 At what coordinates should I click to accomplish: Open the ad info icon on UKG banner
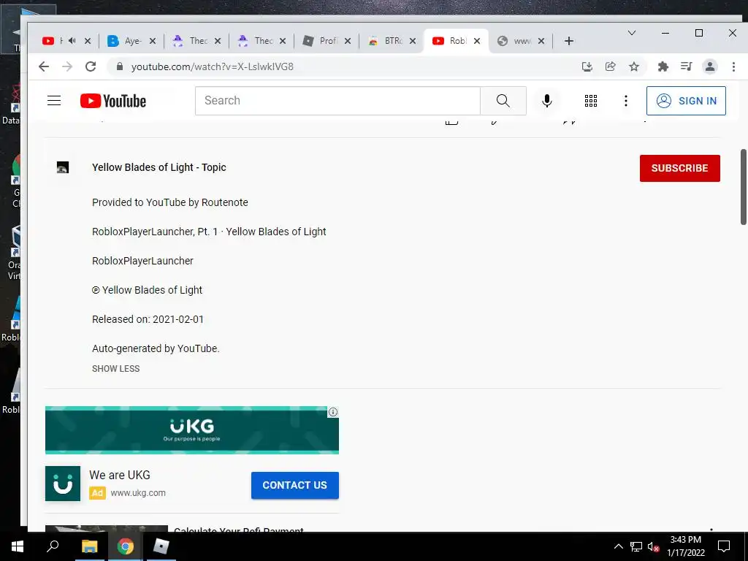point(333,412)
